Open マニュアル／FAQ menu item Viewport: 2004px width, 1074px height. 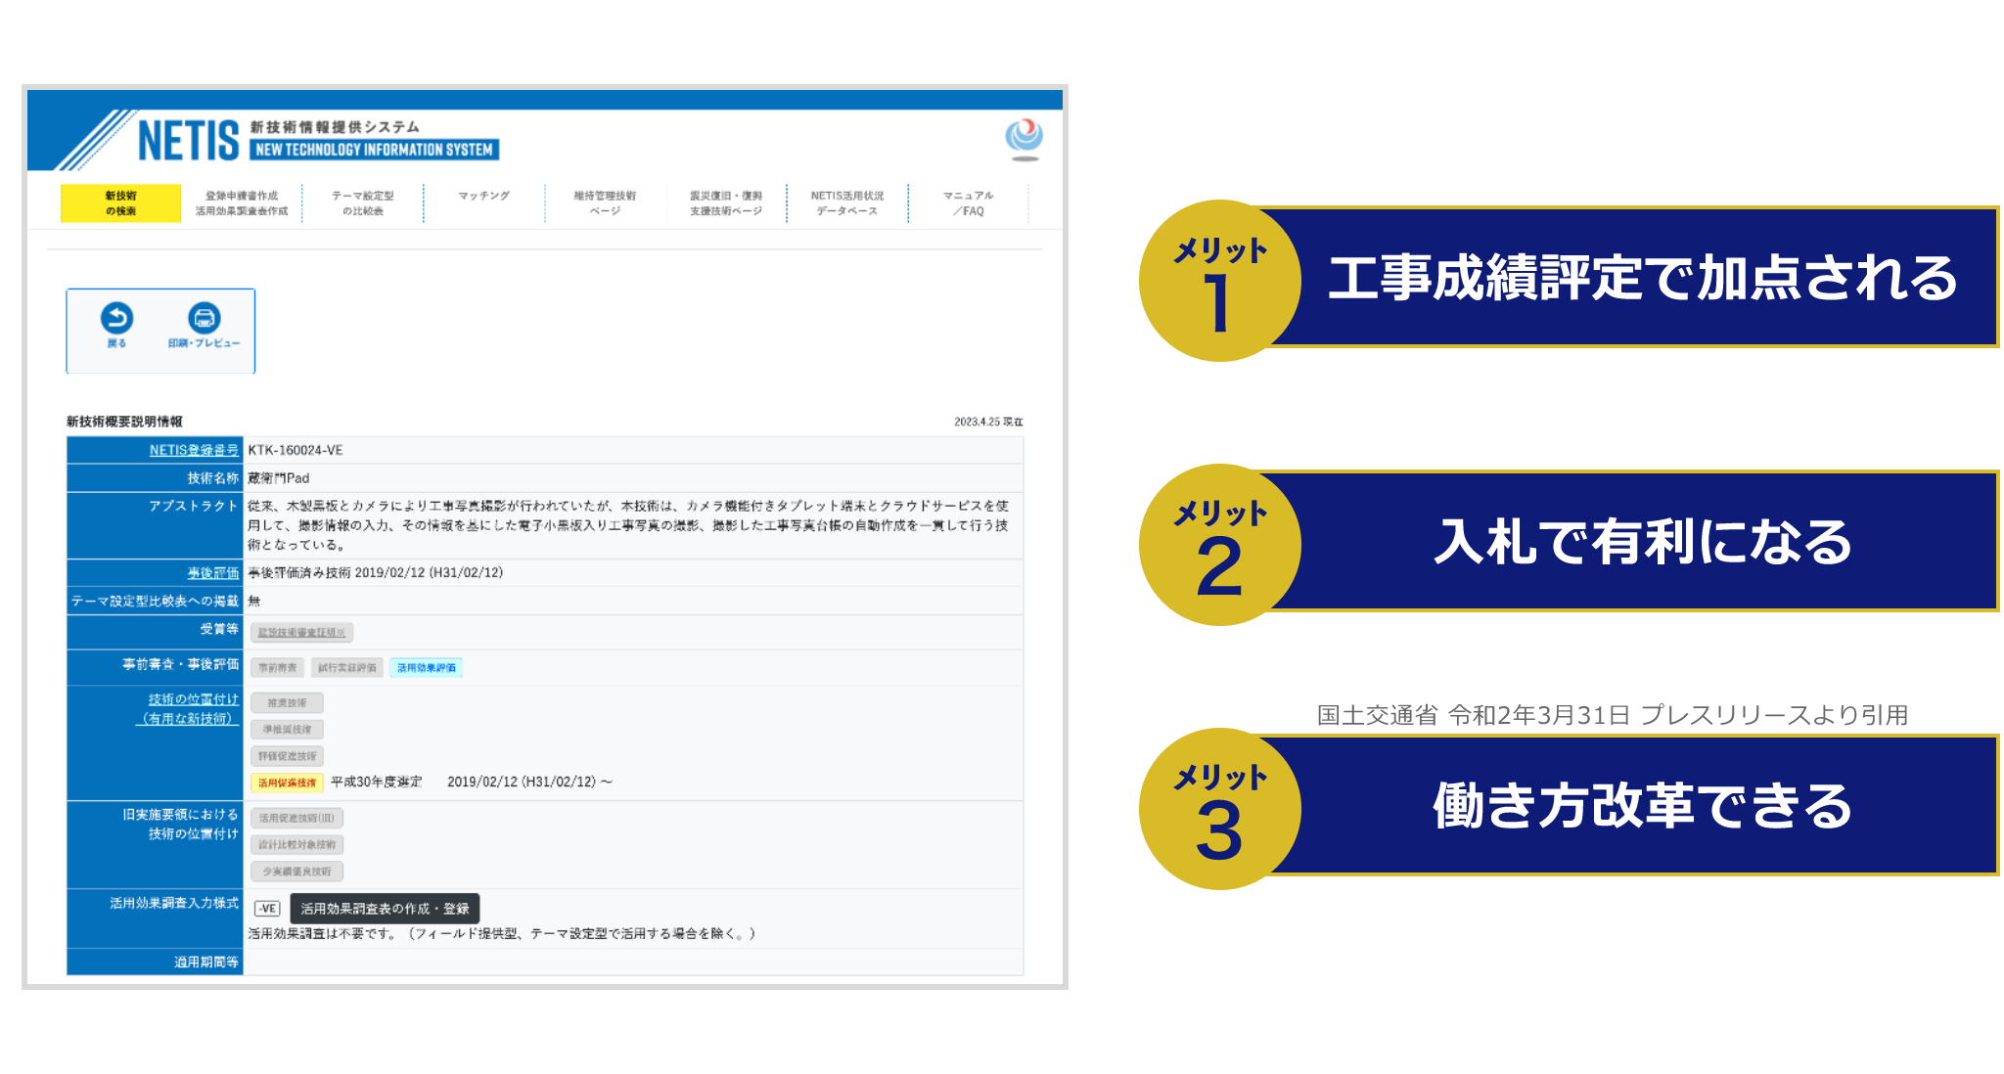pyautogui.click(x=968, y=203)
